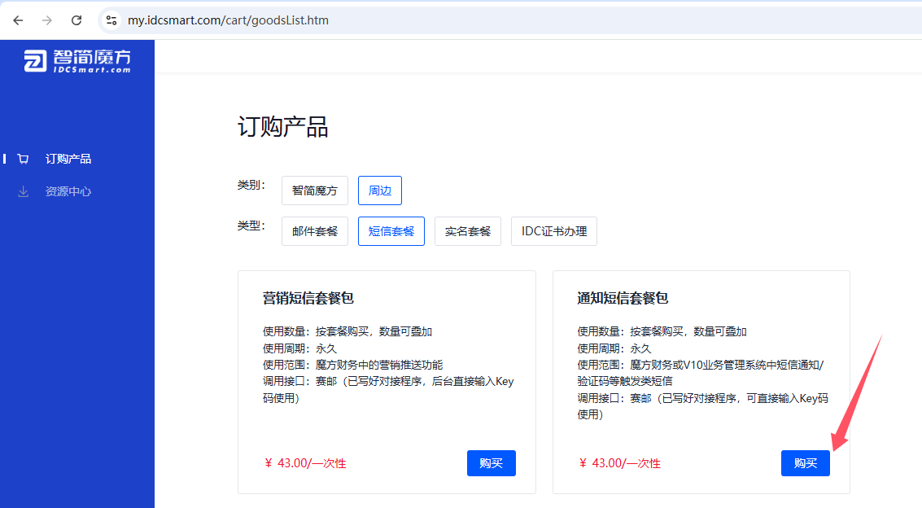This screenshot has width=922, height=508.
Task: Click the browser forward arrow
Action: (x=47, y=20)
